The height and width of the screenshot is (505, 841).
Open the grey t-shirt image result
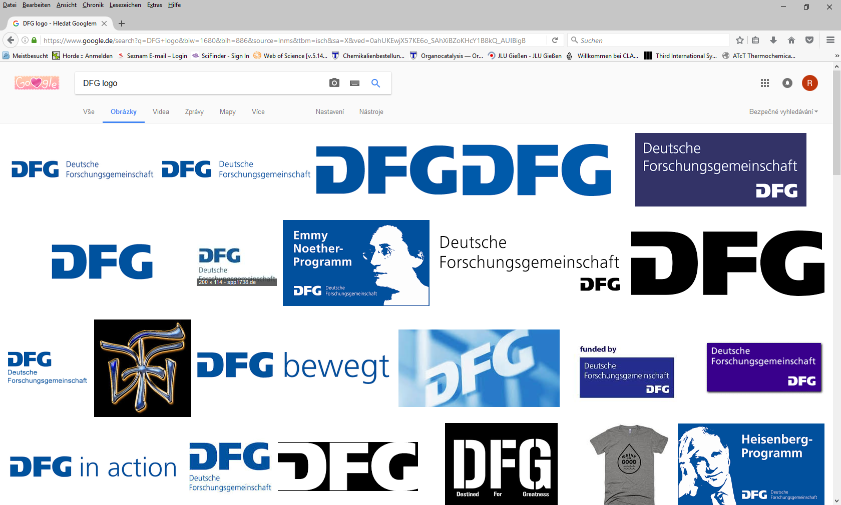point(629,464)
